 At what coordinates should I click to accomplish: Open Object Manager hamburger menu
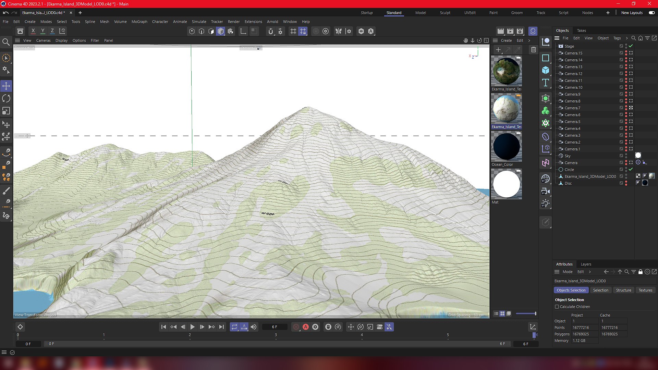(557, 38)
